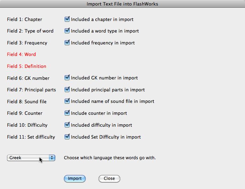Click the Import button

coord(75,178)
